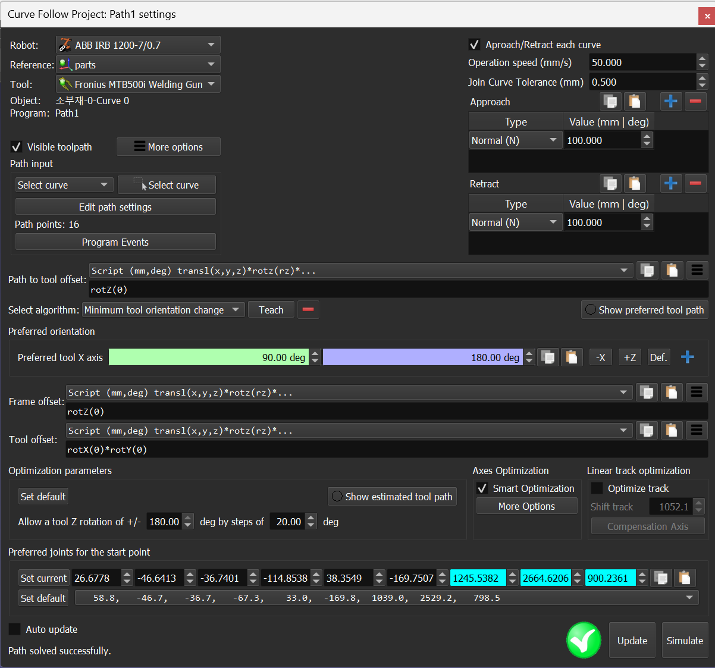Open the Approach type Normal (N) dropdown

[515, 140]
